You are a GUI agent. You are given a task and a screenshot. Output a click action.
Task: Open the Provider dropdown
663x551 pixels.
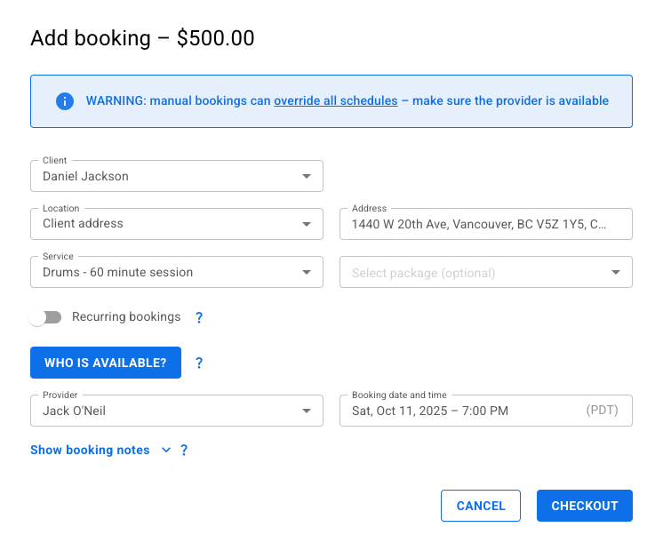tap(176, 411)
